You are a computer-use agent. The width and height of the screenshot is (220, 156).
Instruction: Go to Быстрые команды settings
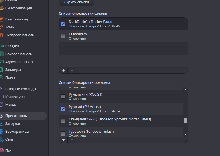[21, 89]
